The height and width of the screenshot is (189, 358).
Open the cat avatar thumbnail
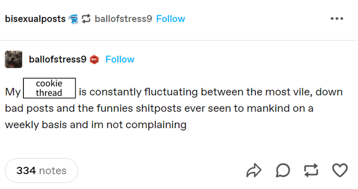pyautogui.click(x=13, y=59)
